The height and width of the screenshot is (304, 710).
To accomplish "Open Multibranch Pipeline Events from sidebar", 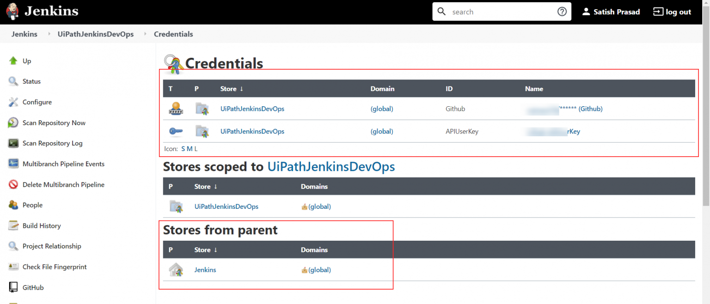I will [63, 164].
